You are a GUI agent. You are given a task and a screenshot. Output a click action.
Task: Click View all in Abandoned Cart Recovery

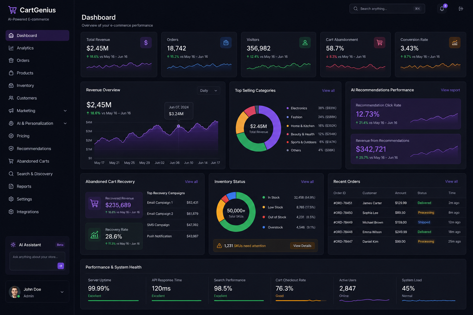tap(191, 182)
